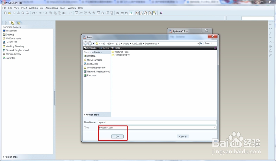Refresh the Save dialog folder listing

tap(201, 43)
